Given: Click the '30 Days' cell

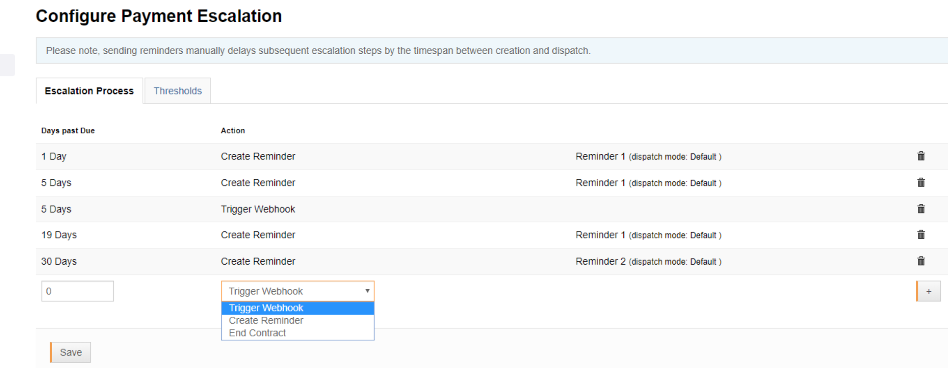Looking at the screenshot, I should tap(59, 261).
